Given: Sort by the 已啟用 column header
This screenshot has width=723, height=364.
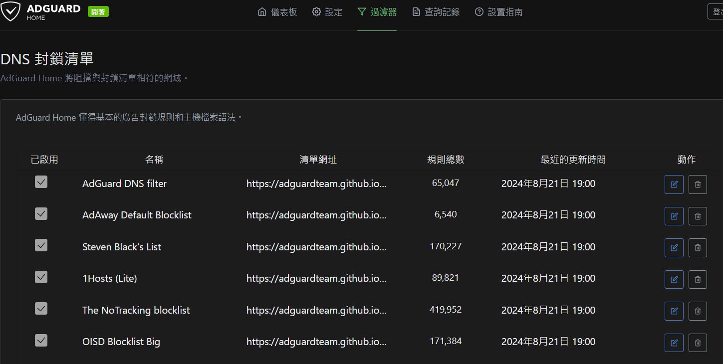Looking at the screenshot, I should (44, 160).
